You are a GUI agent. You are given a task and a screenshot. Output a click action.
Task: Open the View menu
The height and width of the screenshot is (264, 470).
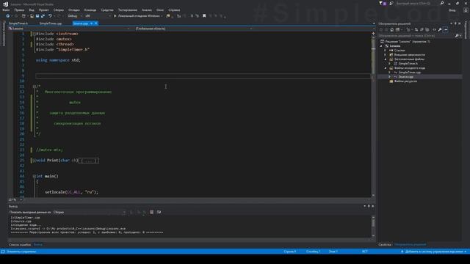click(31, 10)
